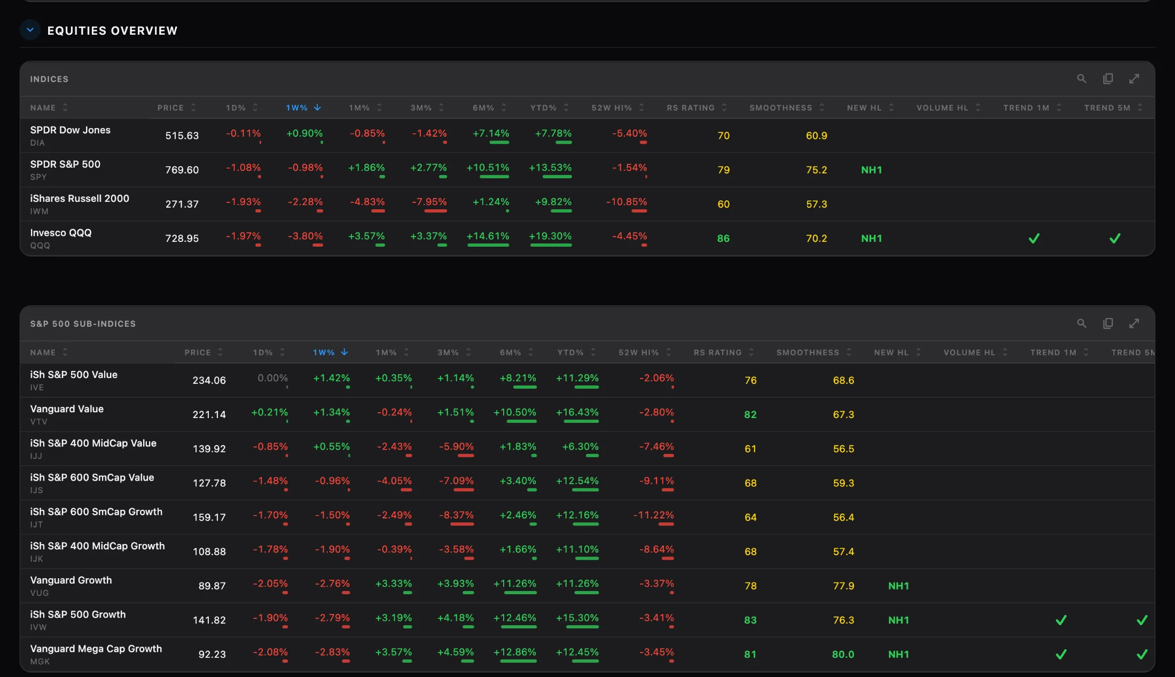This screenshot has width=1175, height=677.
Task: Select Vanguard Mega Cap Growth row
Action: pos(587,654)
